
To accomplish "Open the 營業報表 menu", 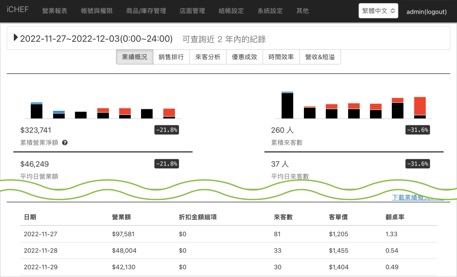I will [54, 11].
